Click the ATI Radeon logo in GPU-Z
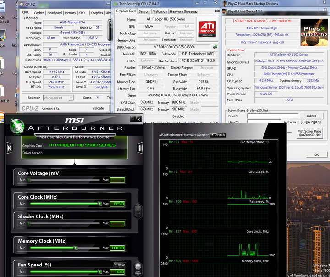Viewport: 330px width, 277px height. pos(207,29)
